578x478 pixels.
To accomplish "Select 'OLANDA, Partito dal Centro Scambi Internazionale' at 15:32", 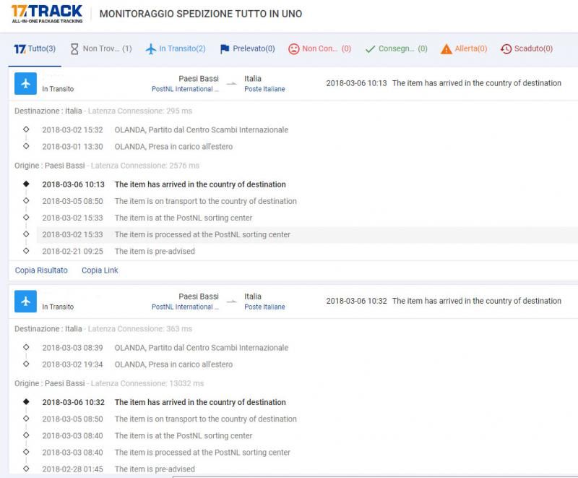I will [x=202, y=130].
